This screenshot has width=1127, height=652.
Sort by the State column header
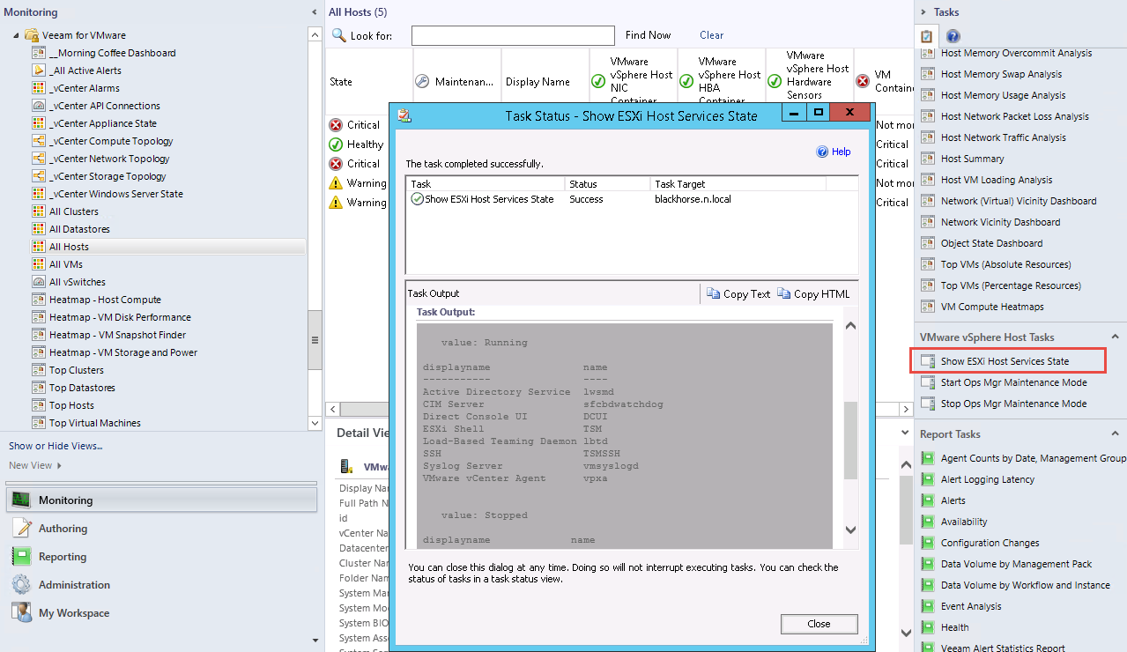tap(369, 82)
